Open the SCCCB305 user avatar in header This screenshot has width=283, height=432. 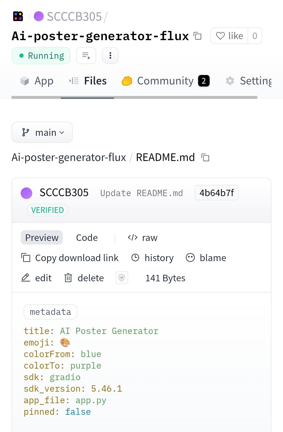coord(39,16)
